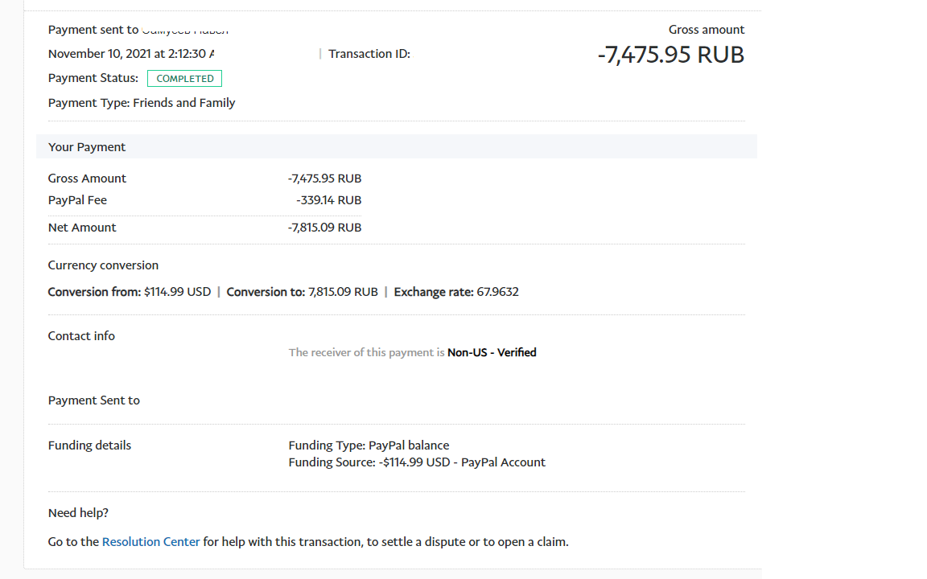Click the 'Currency conversion' heading
This screenshot has height=579, width=927.
tap(103, 265)
